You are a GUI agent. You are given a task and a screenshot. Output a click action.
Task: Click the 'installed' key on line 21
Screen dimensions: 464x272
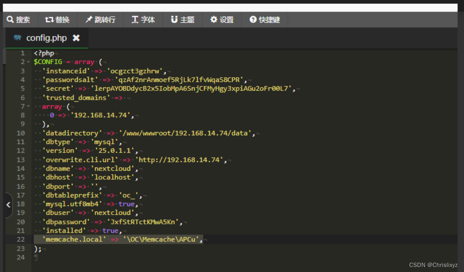click(64, 230)
